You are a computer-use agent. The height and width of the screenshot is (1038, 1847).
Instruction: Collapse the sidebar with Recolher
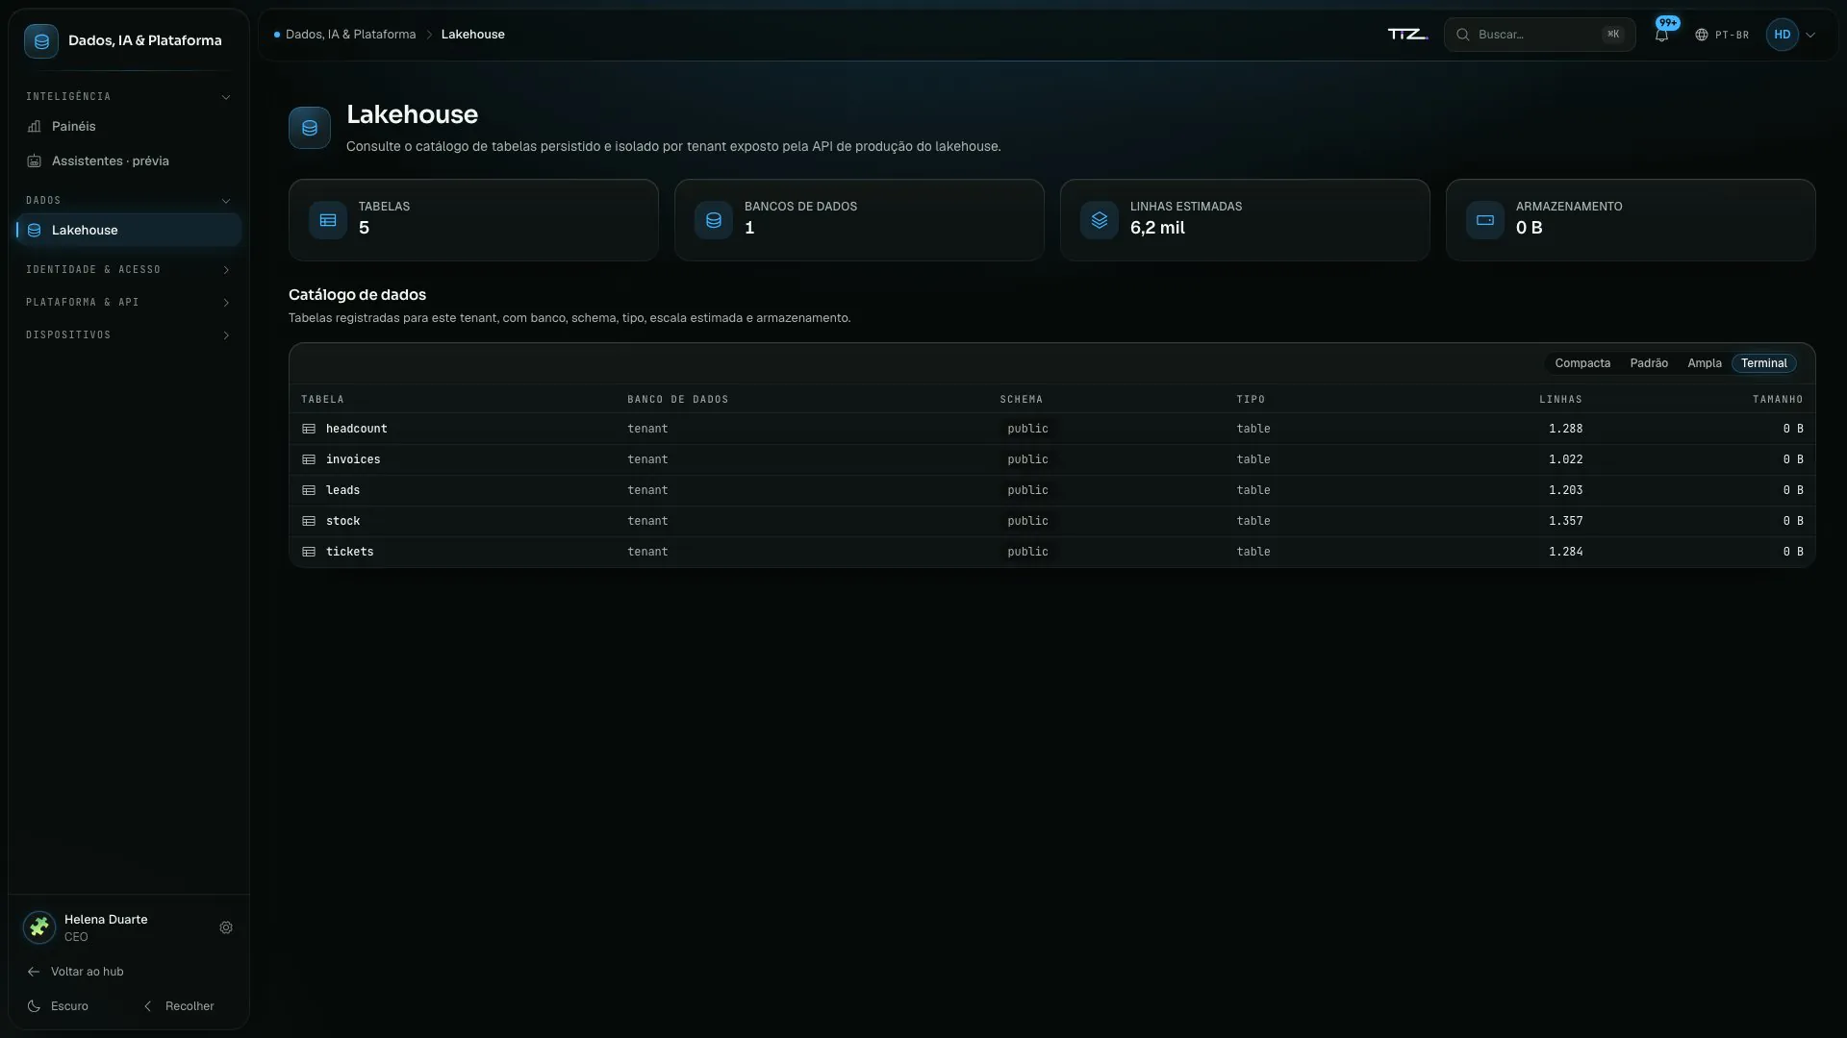[x=179, y=1006]
